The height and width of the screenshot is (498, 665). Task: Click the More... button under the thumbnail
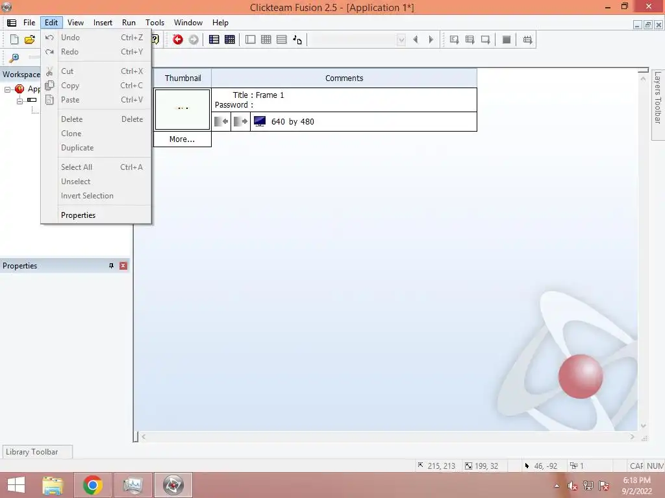point(182,139)
